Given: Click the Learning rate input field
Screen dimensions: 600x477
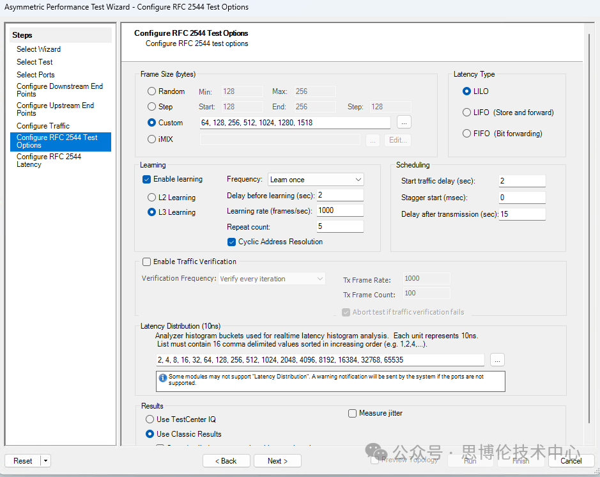Looking at the screenshot, I should coord(340,210).
